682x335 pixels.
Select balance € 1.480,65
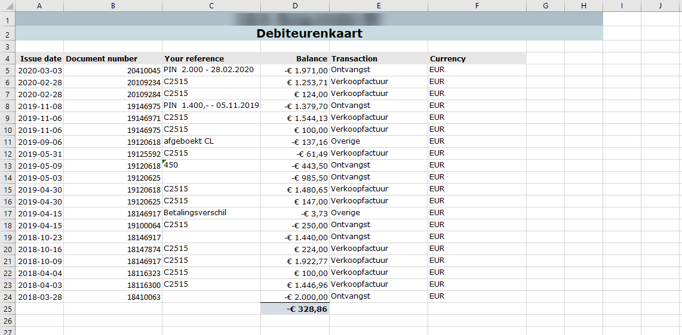pos(296,190)
